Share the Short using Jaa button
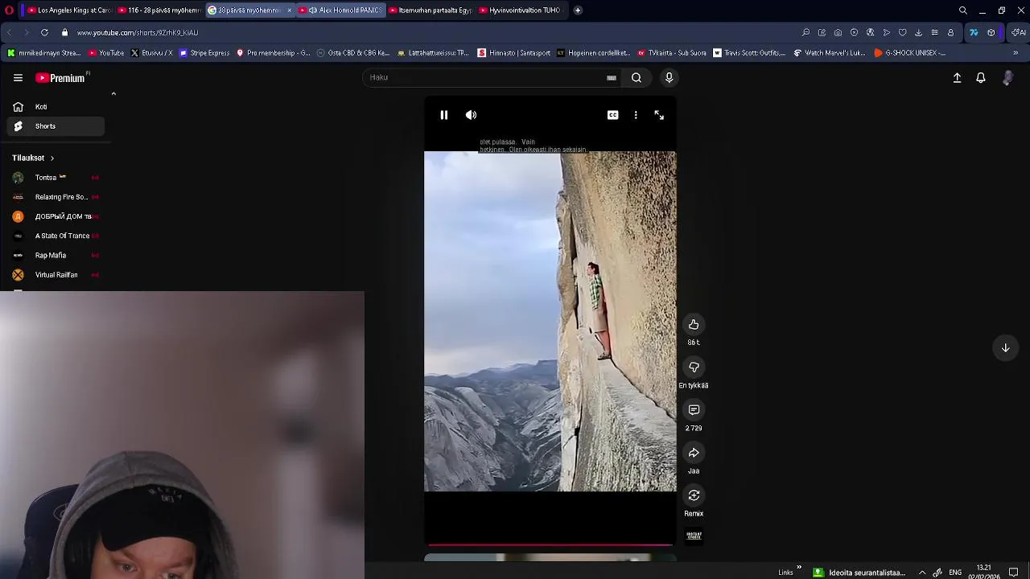Screen dimensions: 1030x579 [x=694, y=453]
